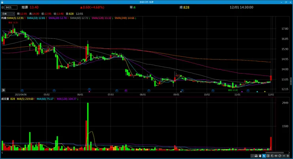Click the yellow triangle marker near 12/01

coord(265,92)
